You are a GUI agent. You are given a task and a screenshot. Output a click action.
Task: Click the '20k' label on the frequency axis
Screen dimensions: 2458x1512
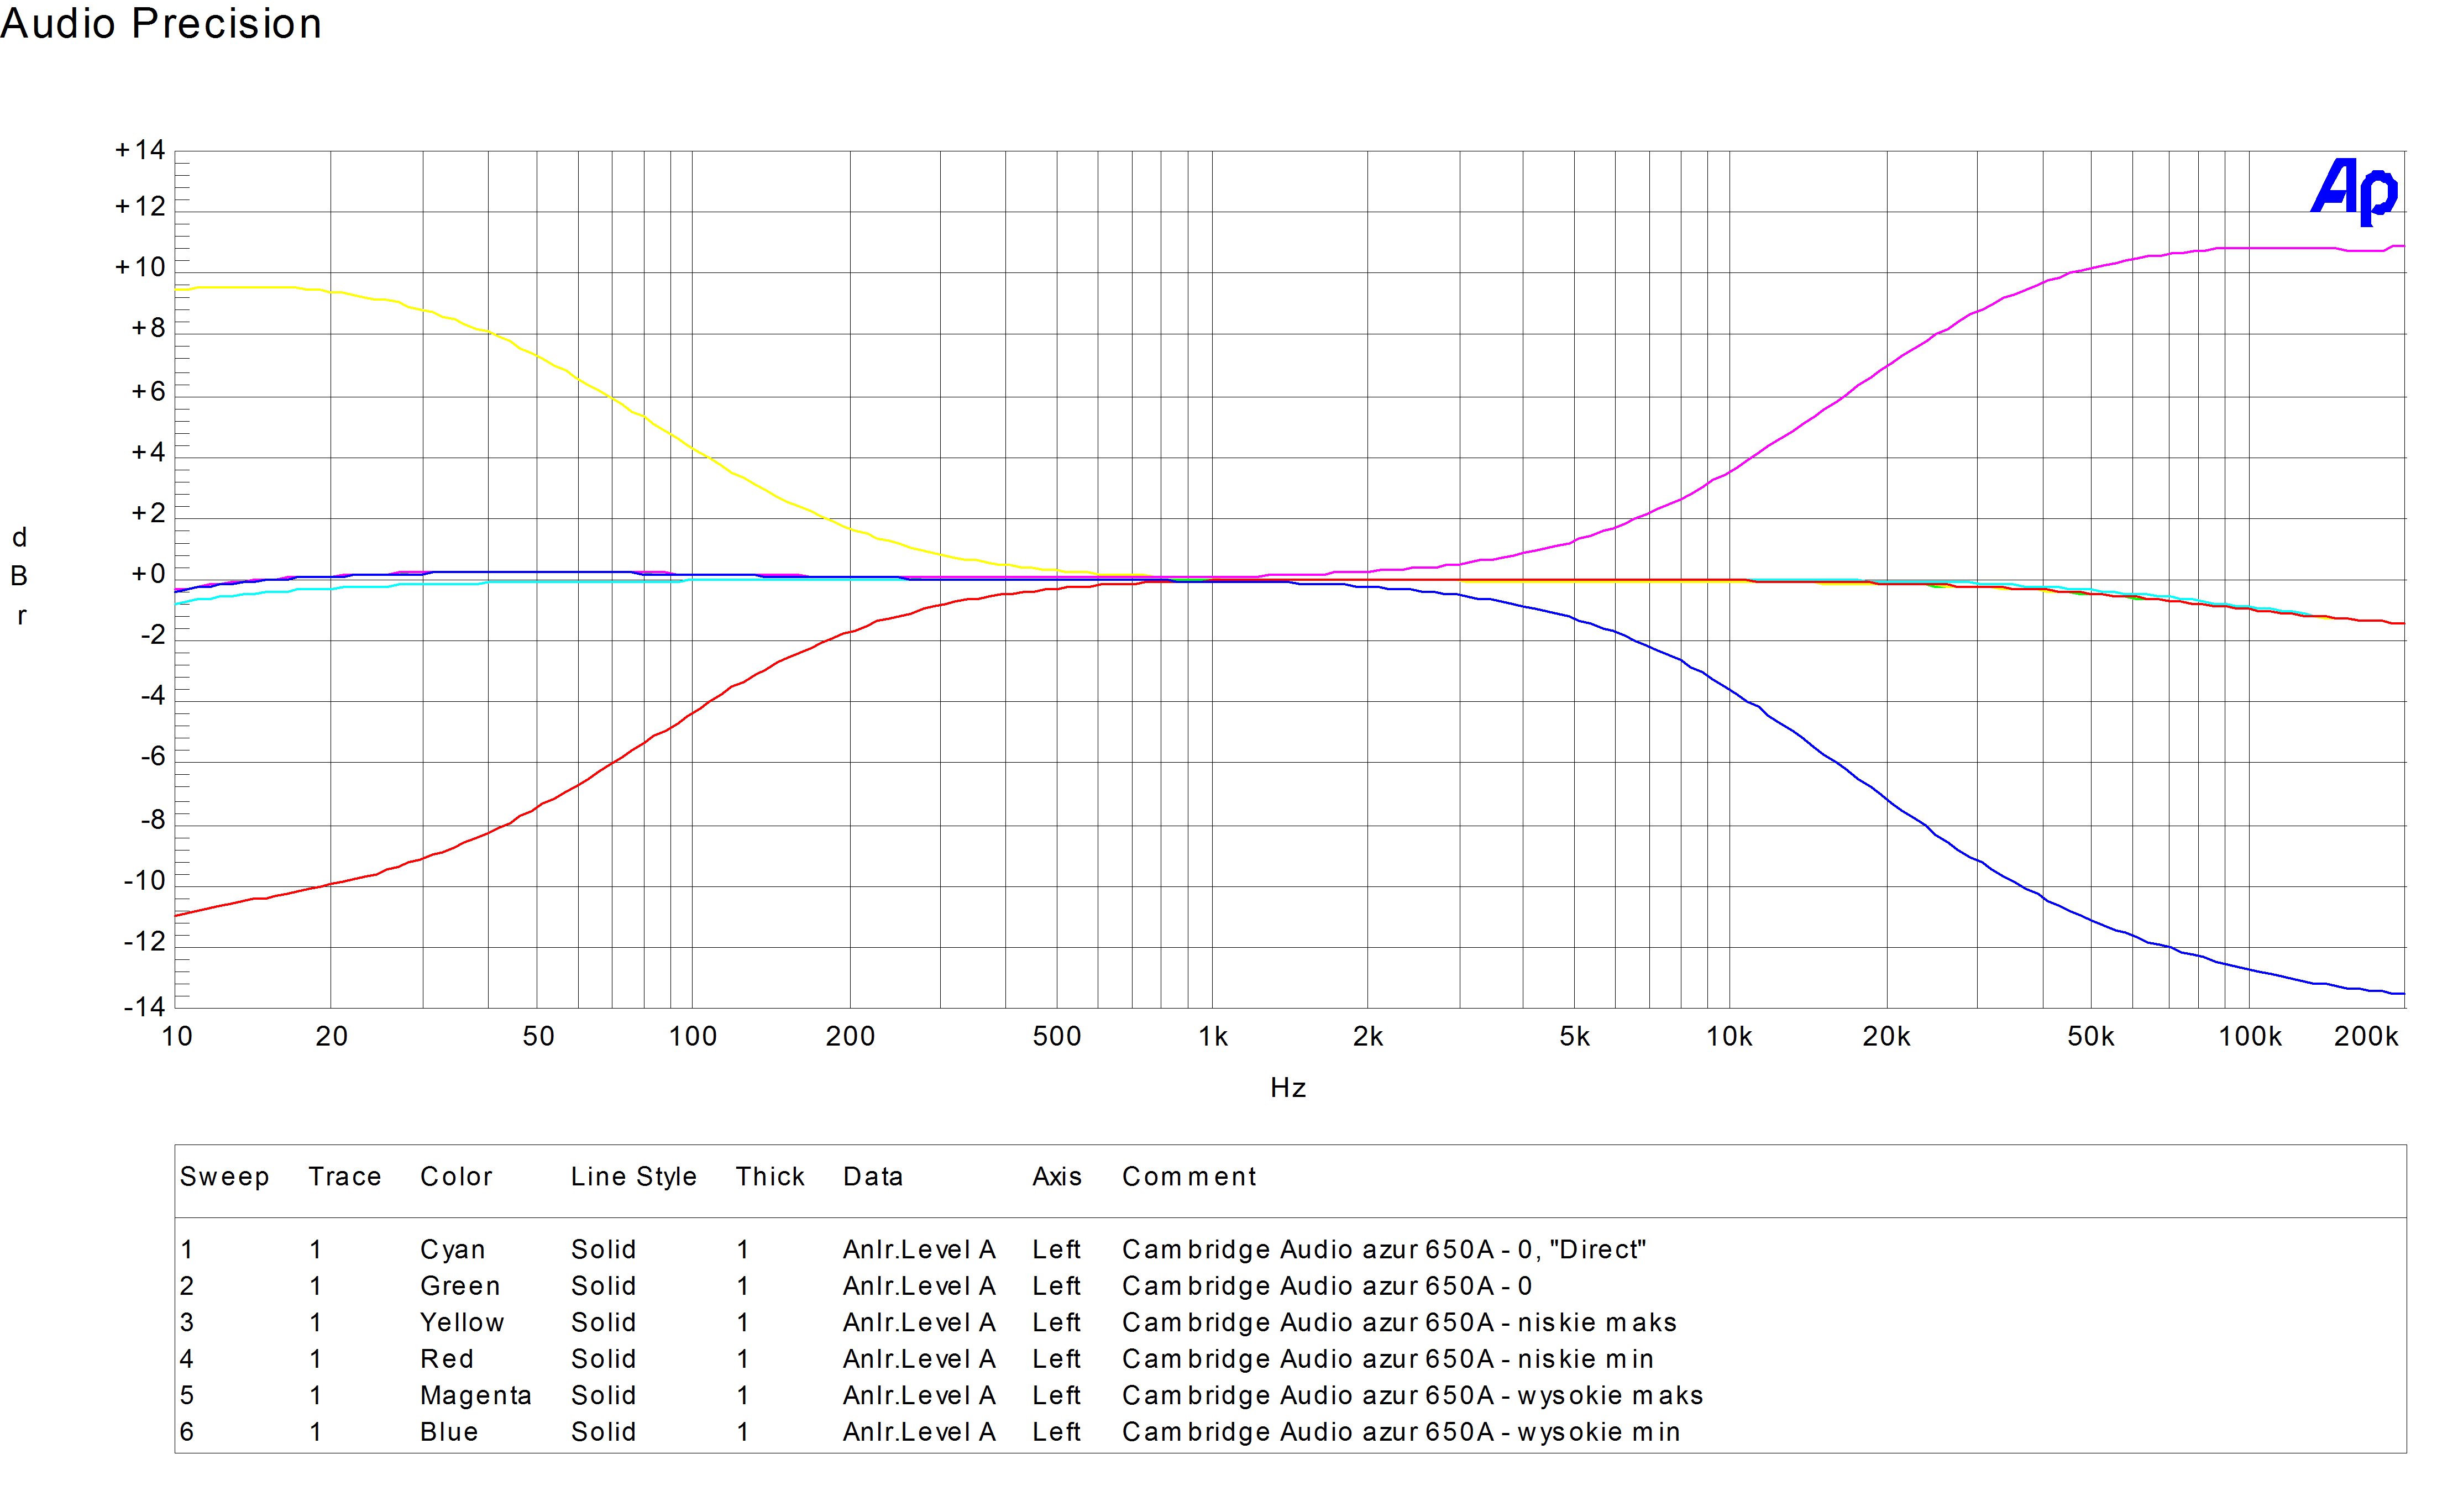(x=1886, y=1036)
